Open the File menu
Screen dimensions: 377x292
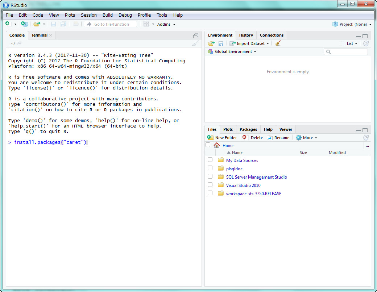(9, 15)
